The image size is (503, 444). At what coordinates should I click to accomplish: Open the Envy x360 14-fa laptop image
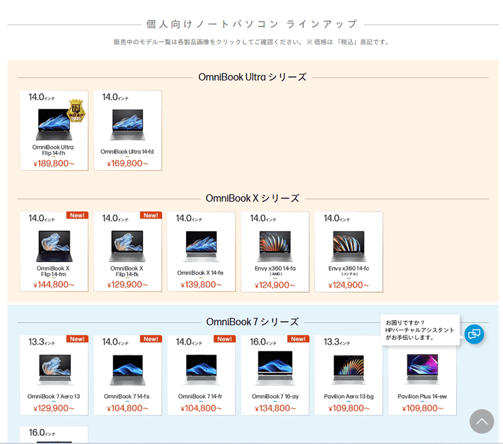(275, 246)
